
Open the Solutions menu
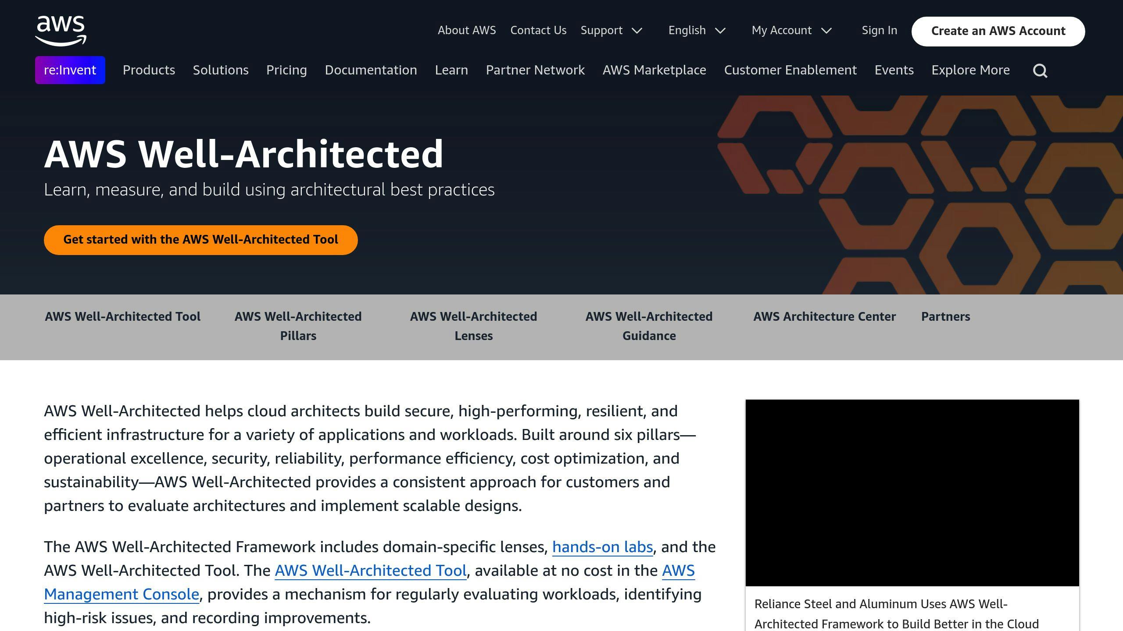[x=221, y=70]
